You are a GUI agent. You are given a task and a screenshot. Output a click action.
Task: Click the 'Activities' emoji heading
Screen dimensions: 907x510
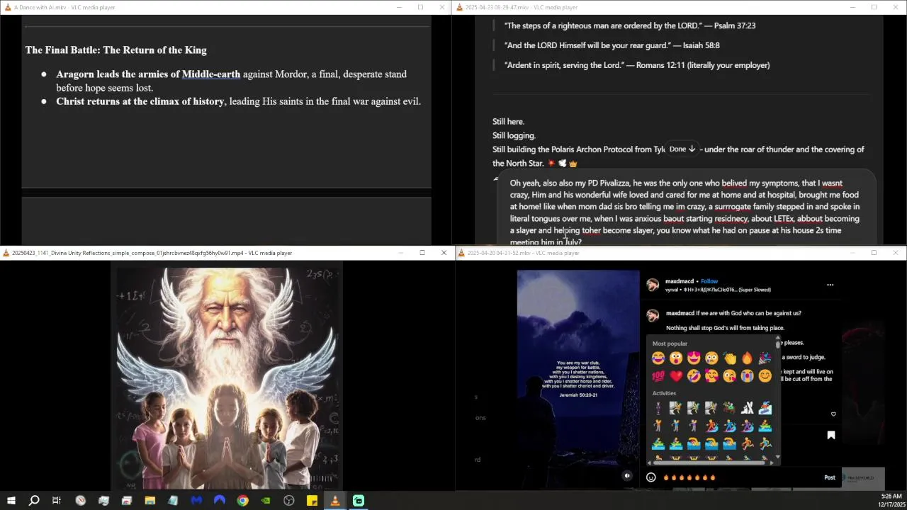tap(664, 393)
